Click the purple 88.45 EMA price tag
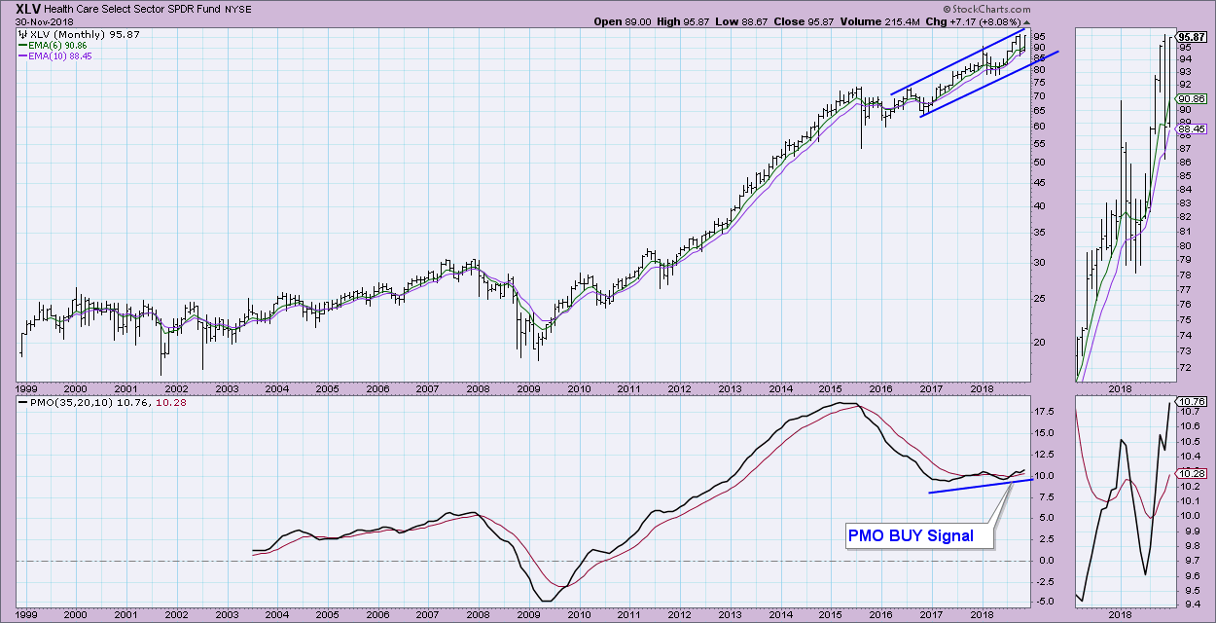Viewport: 1216px width, 623px height. click(x=1192, y=128)
